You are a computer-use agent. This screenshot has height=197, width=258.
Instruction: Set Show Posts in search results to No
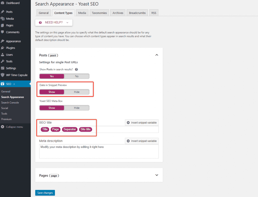click(x=77, y=76)
